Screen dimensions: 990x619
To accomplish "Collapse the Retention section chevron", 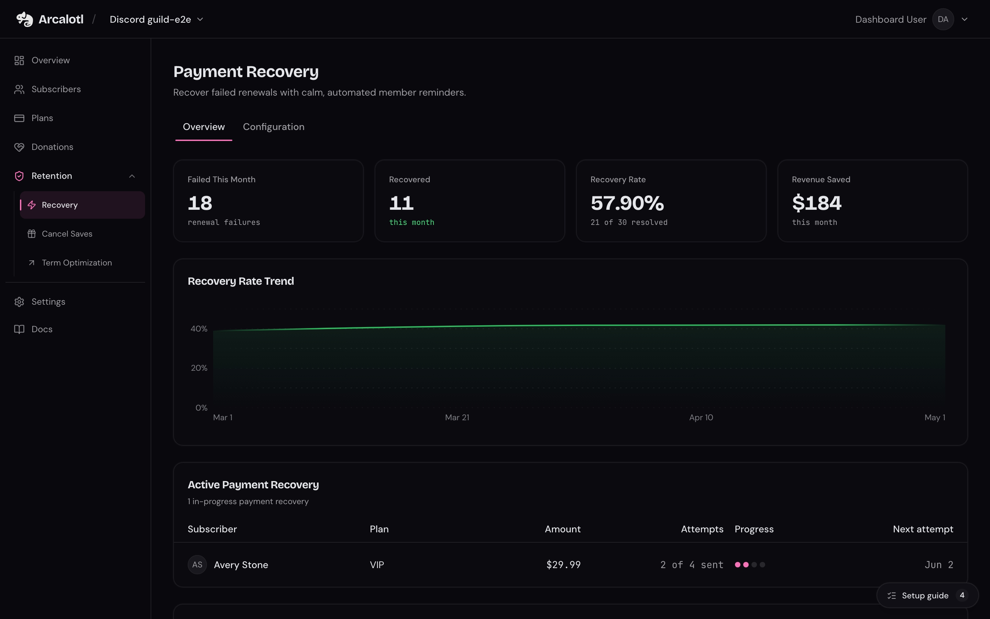I will (132, 176).
